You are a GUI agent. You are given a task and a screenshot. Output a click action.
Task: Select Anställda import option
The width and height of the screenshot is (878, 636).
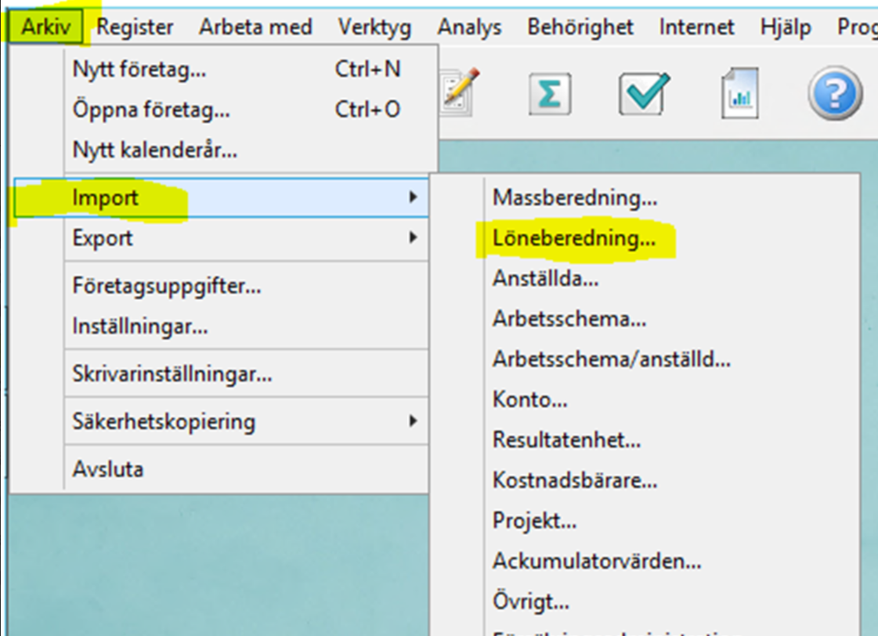coord(545,278)
